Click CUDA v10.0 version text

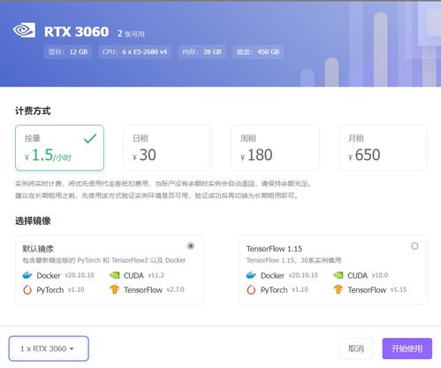click(x=380, y=275)
